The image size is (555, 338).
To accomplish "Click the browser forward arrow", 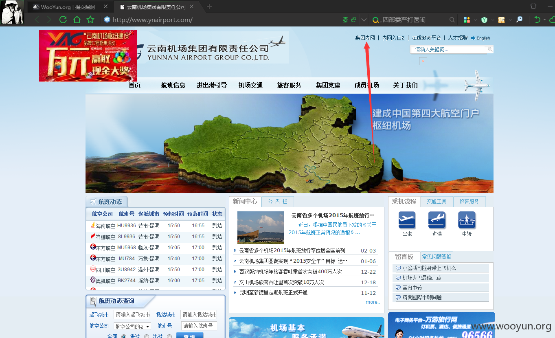I will [49, 20].
